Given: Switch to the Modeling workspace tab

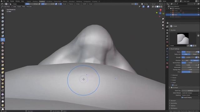Looking at the screenshot, I should (35, 1).
